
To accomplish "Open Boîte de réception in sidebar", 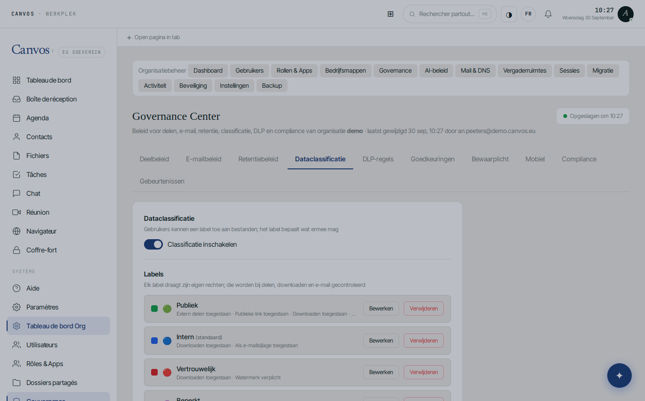I will (58, 99).
